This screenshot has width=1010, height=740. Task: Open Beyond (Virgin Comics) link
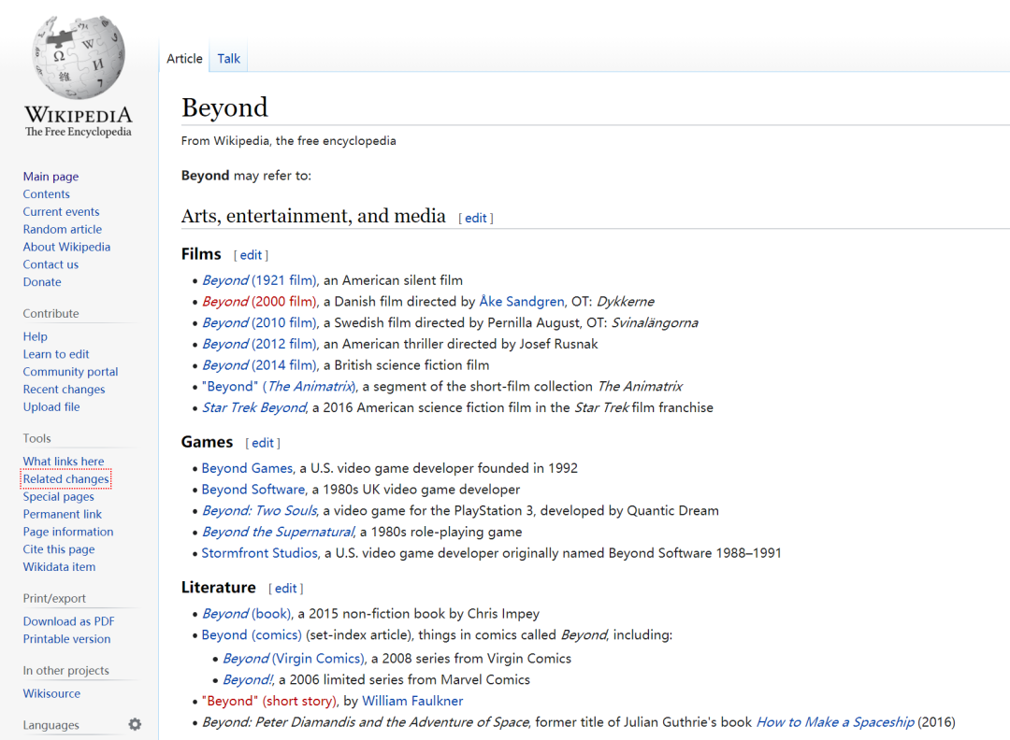[294, 659]
